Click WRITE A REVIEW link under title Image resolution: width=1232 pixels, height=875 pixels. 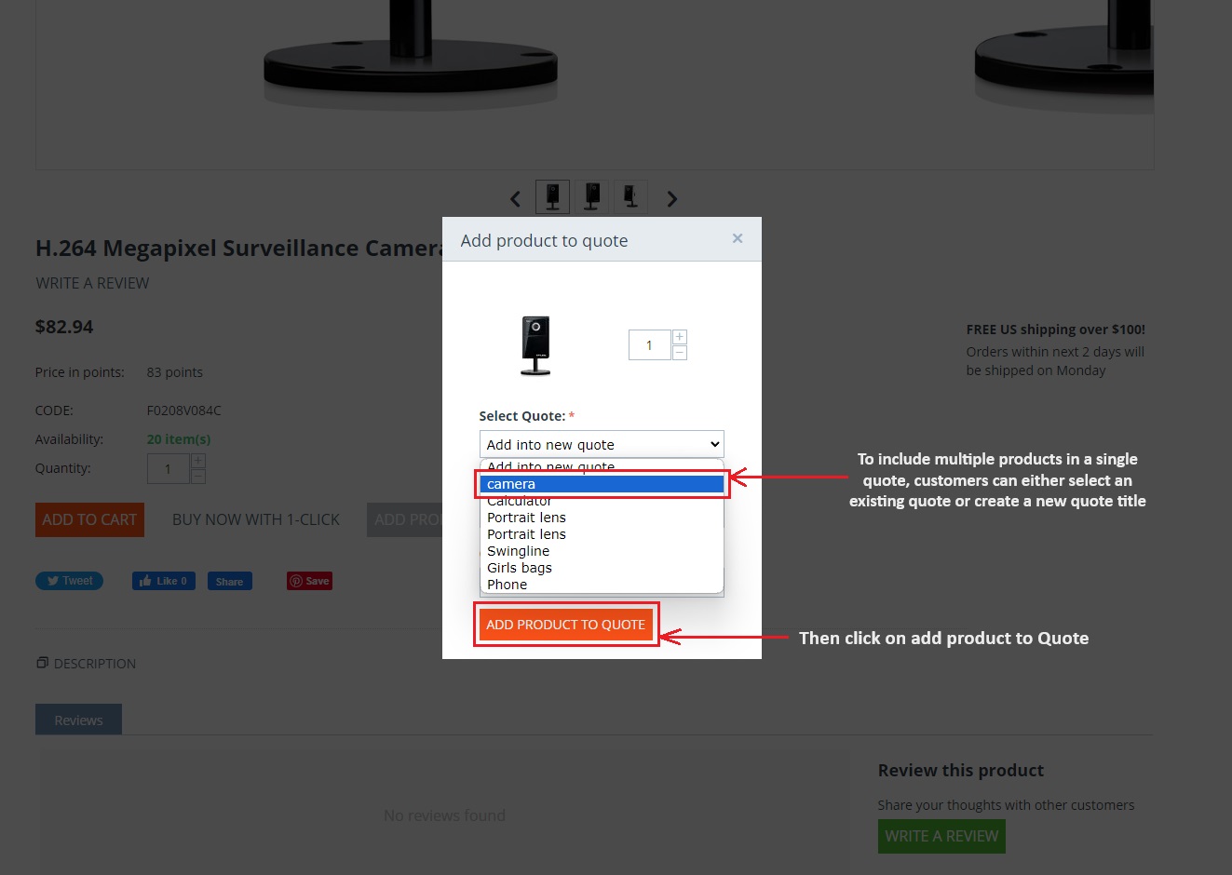click(x=92, y=283)
